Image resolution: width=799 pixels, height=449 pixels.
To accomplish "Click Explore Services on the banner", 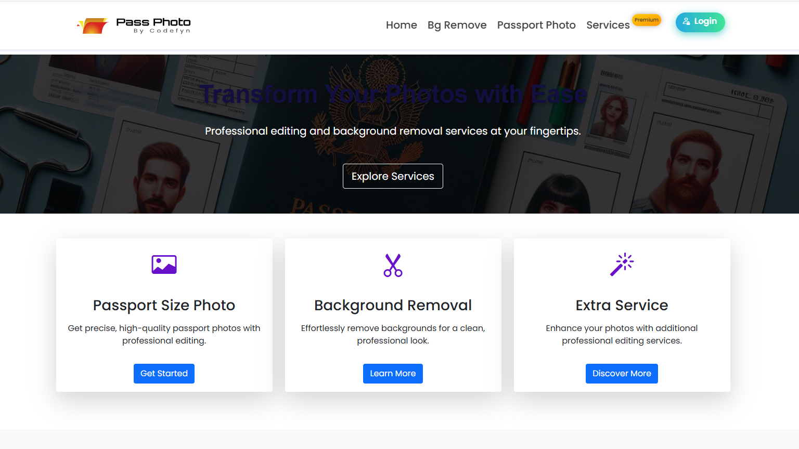I will (393, 176).
